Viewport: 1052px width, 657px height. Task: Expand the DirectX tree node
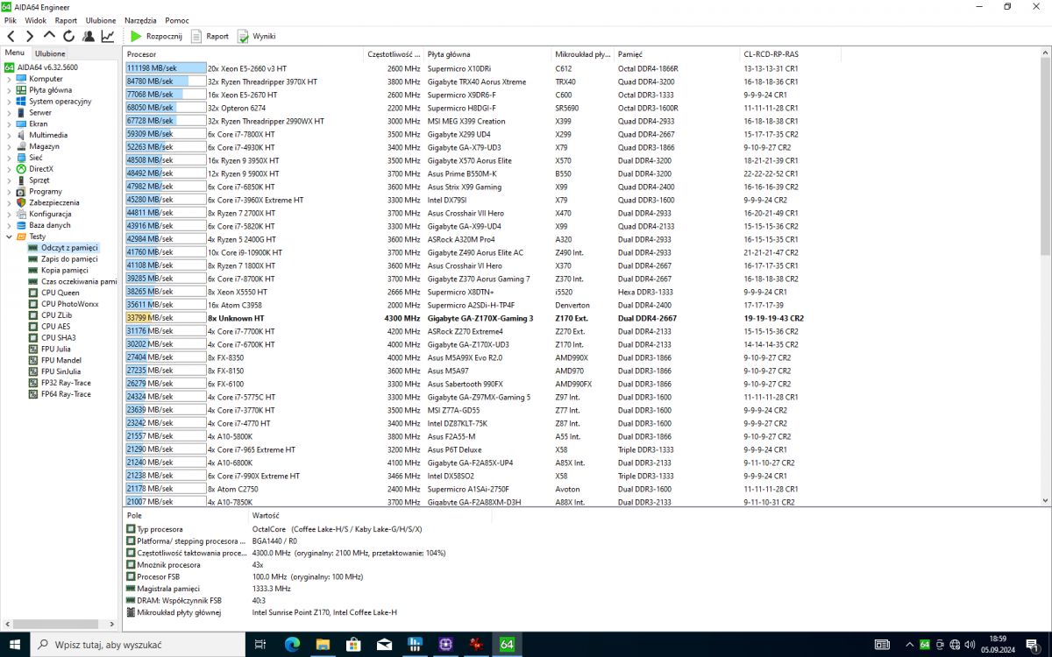pos(10,169)
